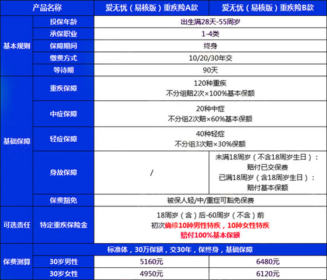Viewport: 327px width, 280px height.
Task: Select the 90天 value cell
Action: [210, 70]
